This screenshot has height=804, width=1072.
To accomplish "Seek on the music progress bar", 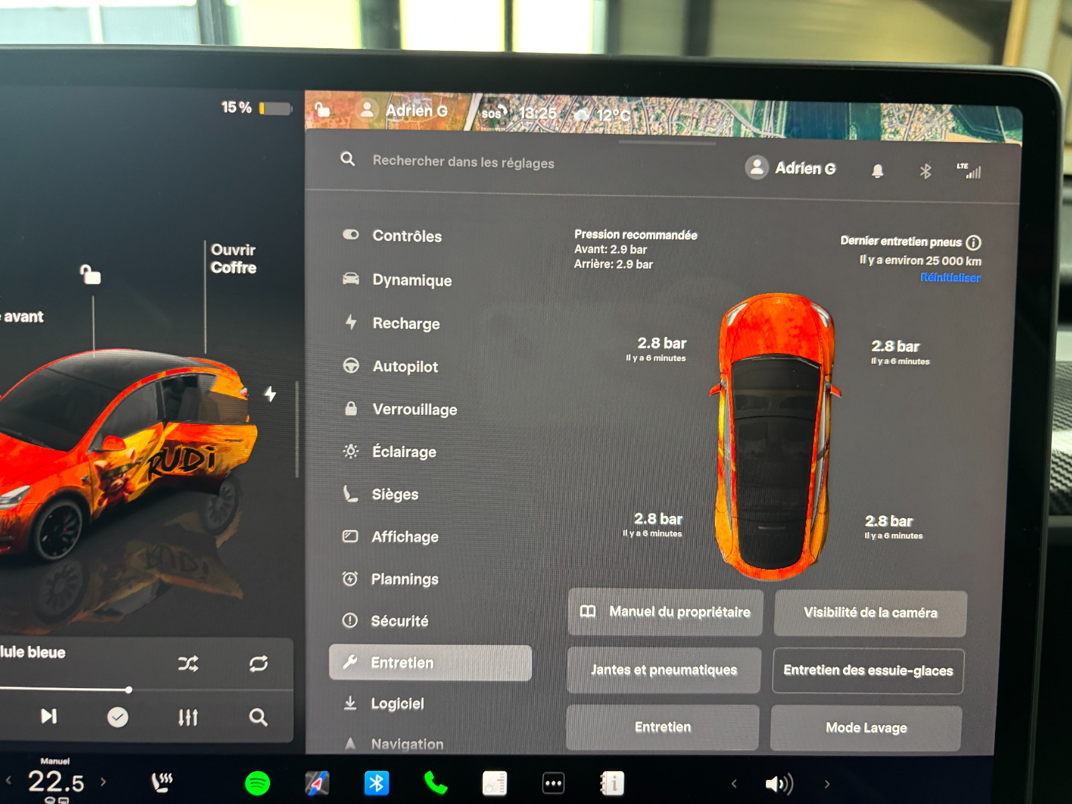I will tap(67, 689).
